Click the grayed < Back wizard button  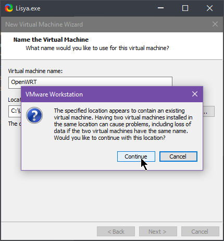click(x=116, y=232)
